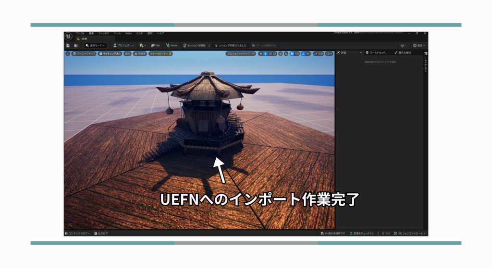
Task: Close the 詳細 details tab
Action: coord(361,53)
